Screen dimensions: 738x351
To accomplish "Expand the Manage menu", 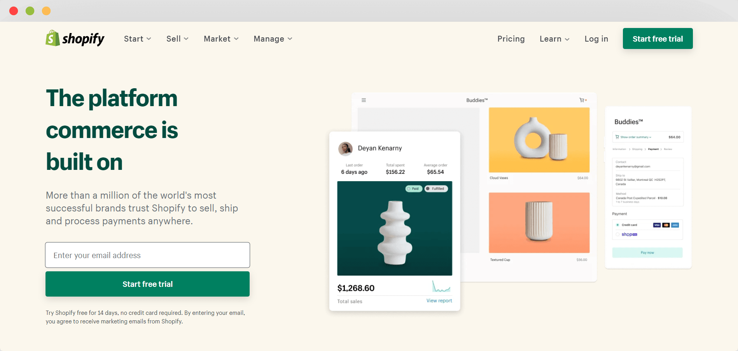I will click(x=273, y=39).
